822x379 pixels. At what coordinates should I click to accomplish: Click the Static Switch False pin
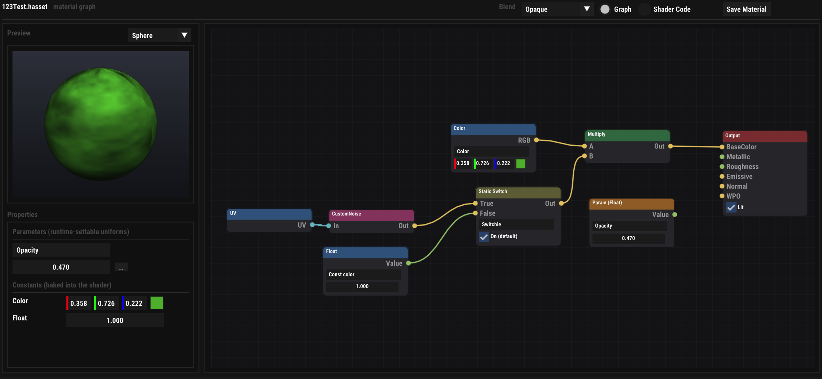click(475, 213)
